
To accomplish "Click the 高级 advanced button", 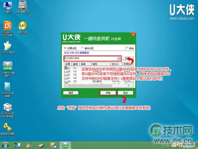I will [x=71, y=93].
